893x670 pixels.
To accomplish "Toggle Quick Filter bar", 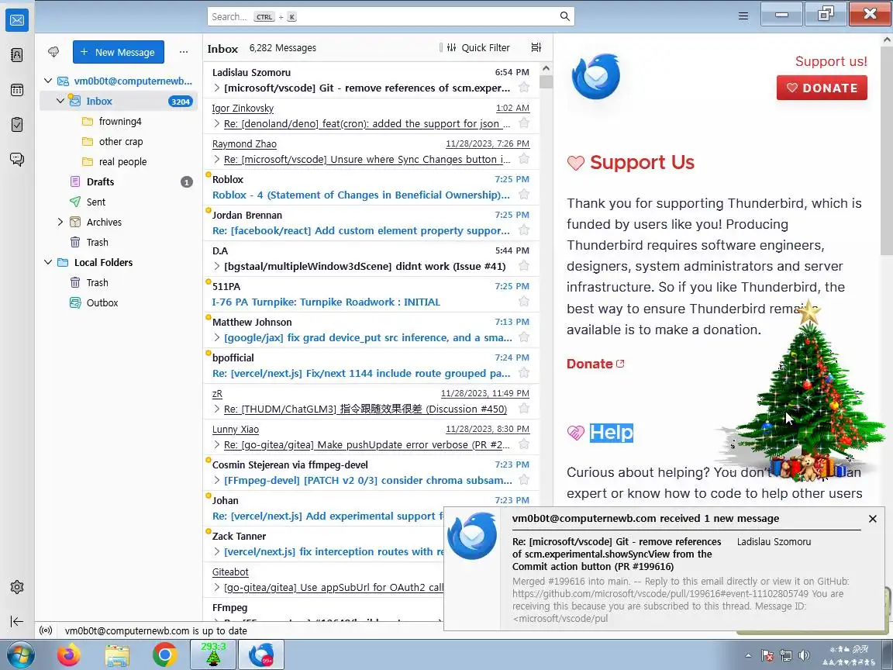I will tap(478, 47).
